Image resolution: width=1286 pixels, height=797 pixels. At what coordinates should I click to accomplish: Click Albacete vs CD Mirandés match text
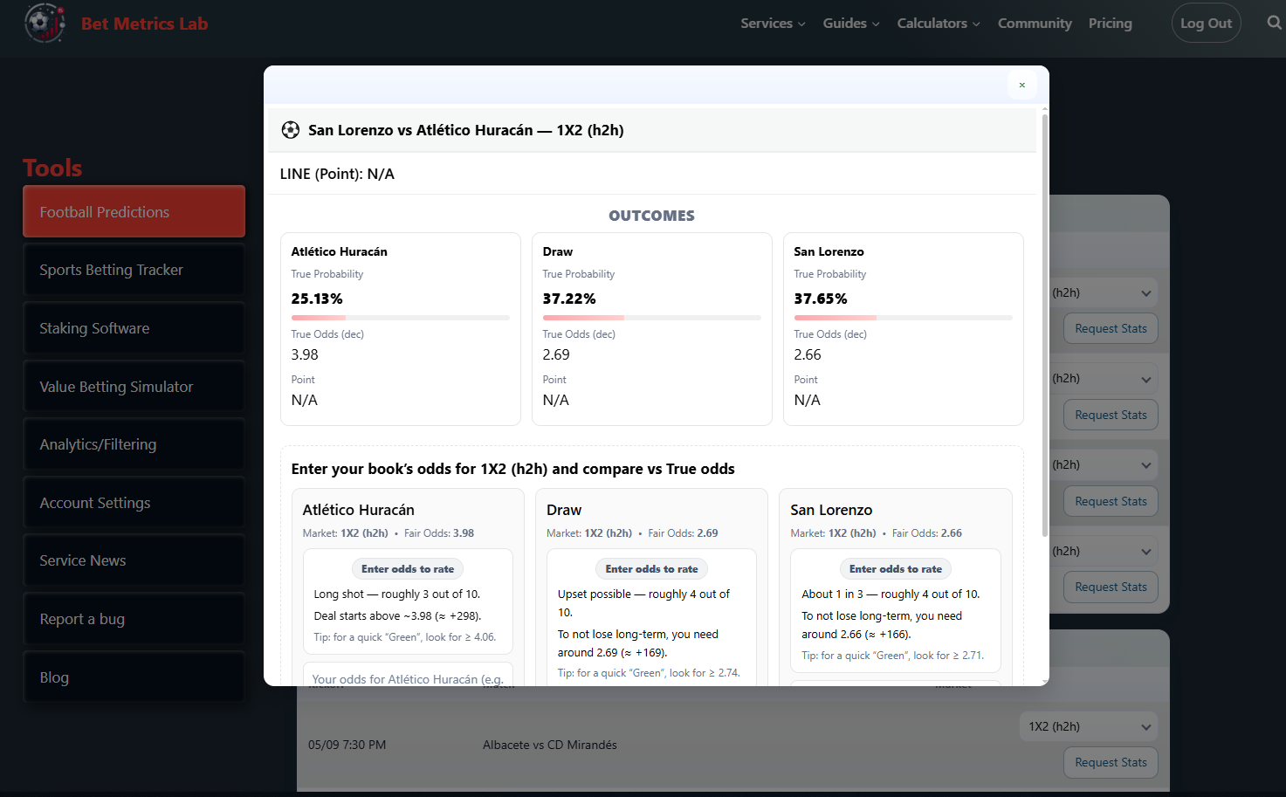pyautogui.click(x=550, y=745)
